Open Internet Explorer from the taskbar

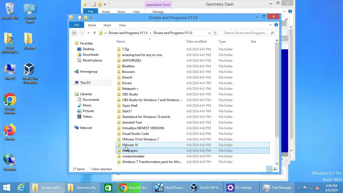pyautogui.click(x=21, y=188)
